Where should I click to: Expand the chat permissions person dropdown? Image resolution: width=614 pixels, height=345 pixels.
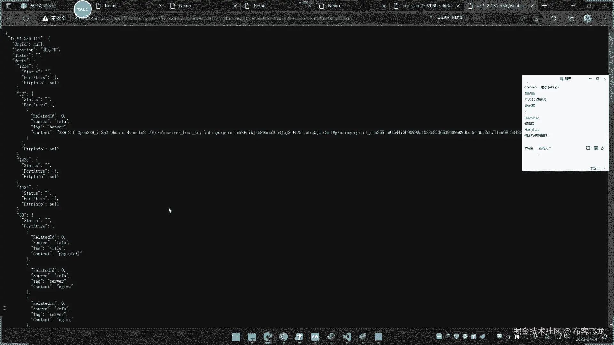point(603,148)
